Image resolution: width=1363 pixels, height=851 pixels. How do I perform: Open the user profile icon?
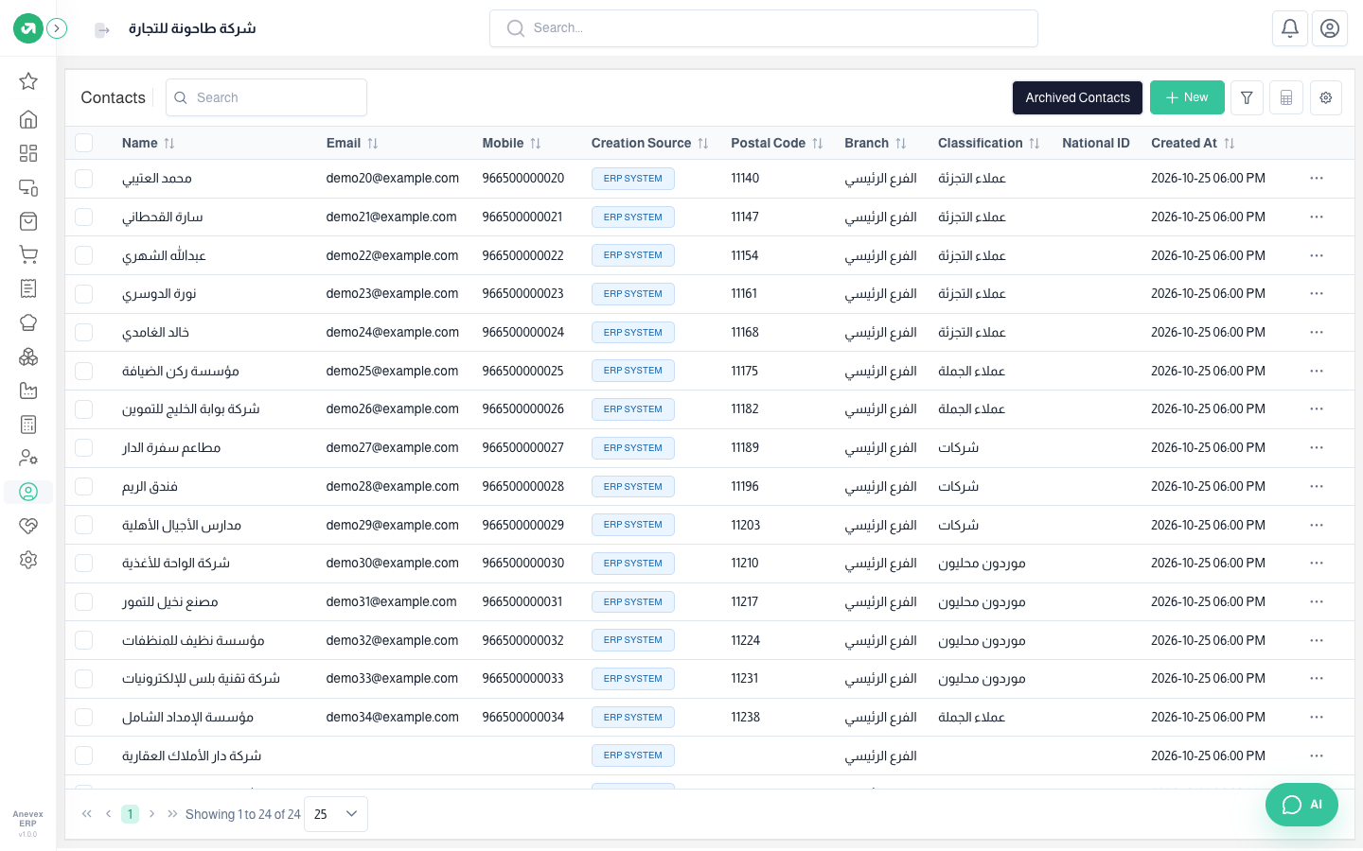(x=1330, y=28)
